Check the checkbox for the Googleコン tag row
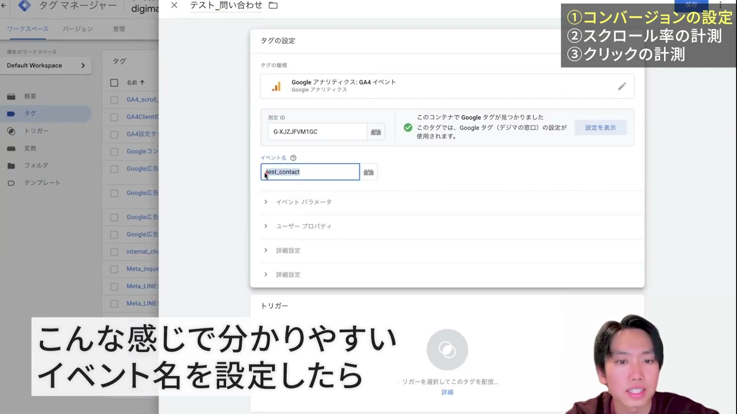Image resolution: width=737 pixels, height=414 pixels. coord(114,152)
